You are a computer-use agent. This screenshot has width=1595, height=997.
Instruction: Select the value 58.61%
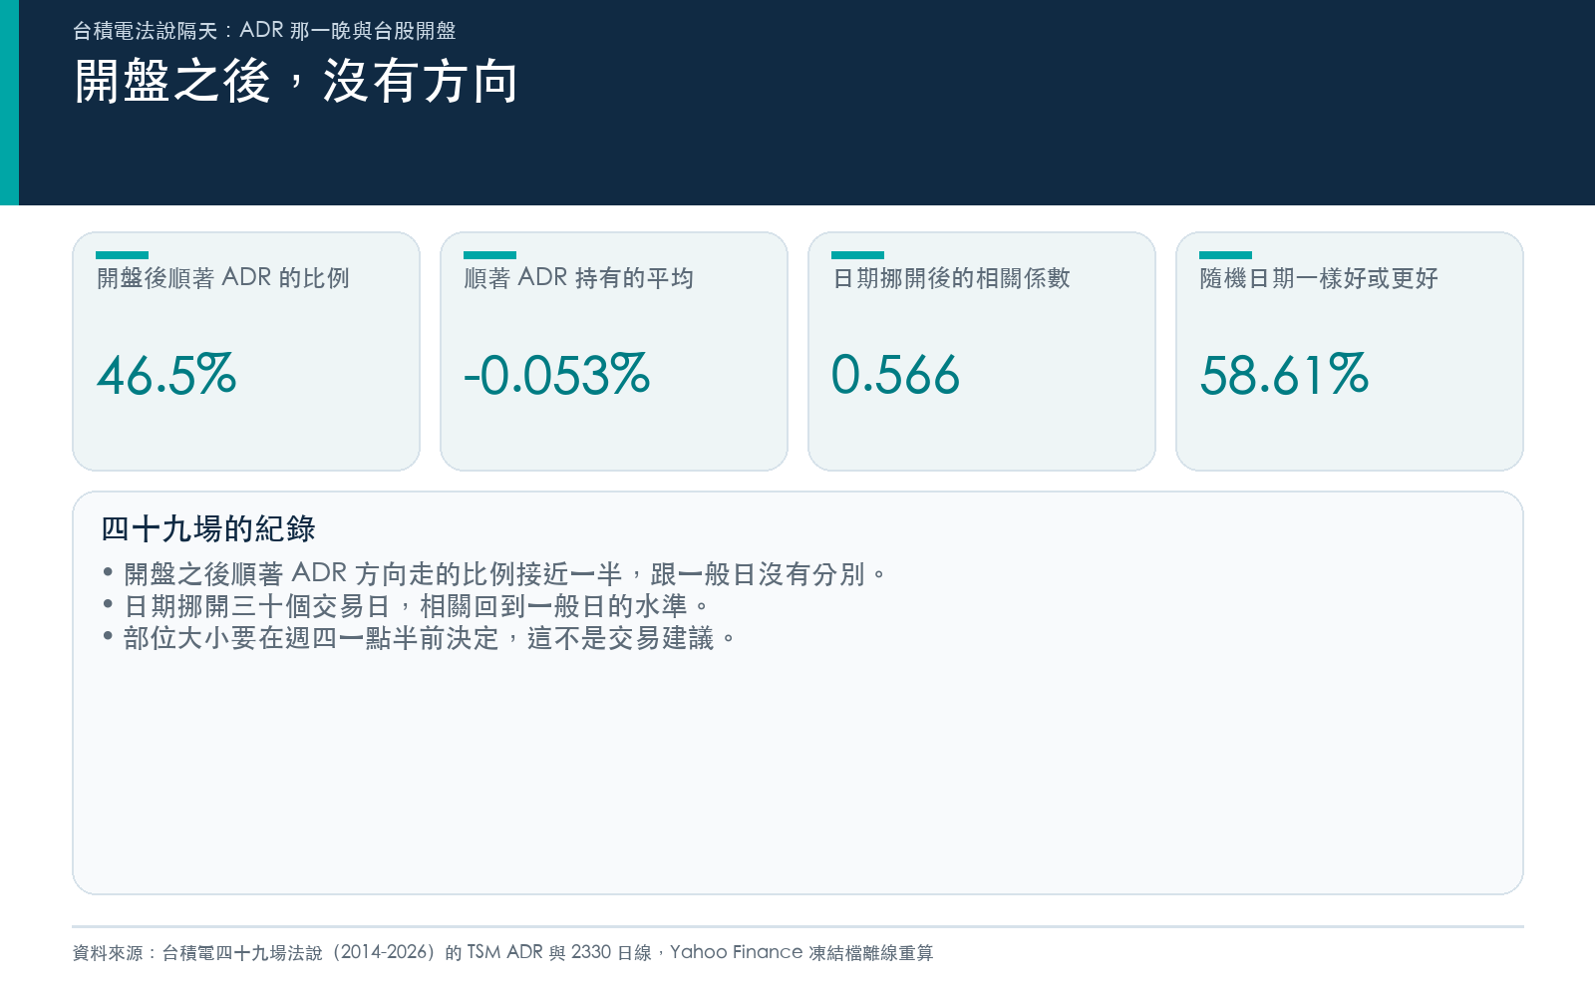tap(1285, 375)
